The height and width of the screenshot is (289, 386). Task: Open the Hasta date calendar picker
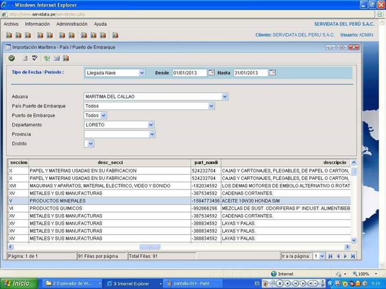[x=272, y=73]
